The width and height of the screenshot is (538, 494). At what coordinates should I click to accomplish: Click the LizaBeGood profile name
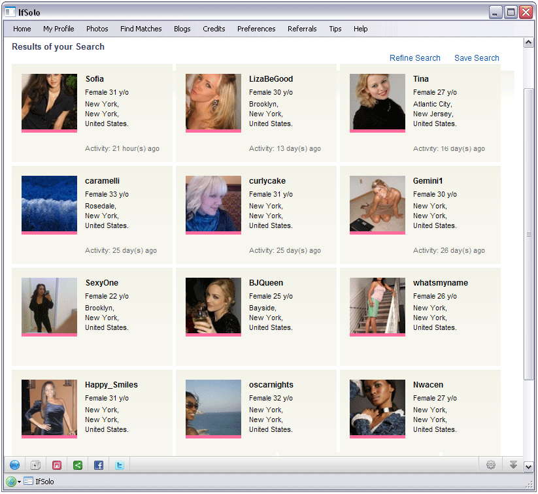pyautogui.click(x=271, y=79)
